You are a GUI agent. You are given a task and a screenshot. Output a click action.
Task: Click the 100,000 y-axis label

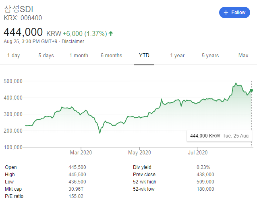(13, 147)
